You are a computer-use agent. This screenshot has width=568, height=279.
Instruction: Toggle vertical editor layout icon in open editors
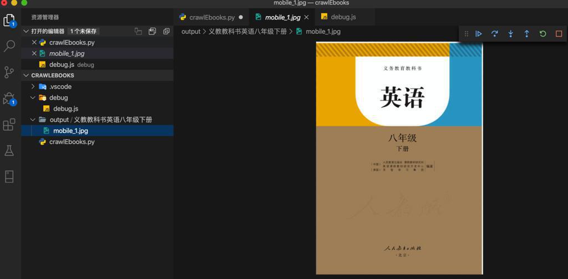click(138, 32)
